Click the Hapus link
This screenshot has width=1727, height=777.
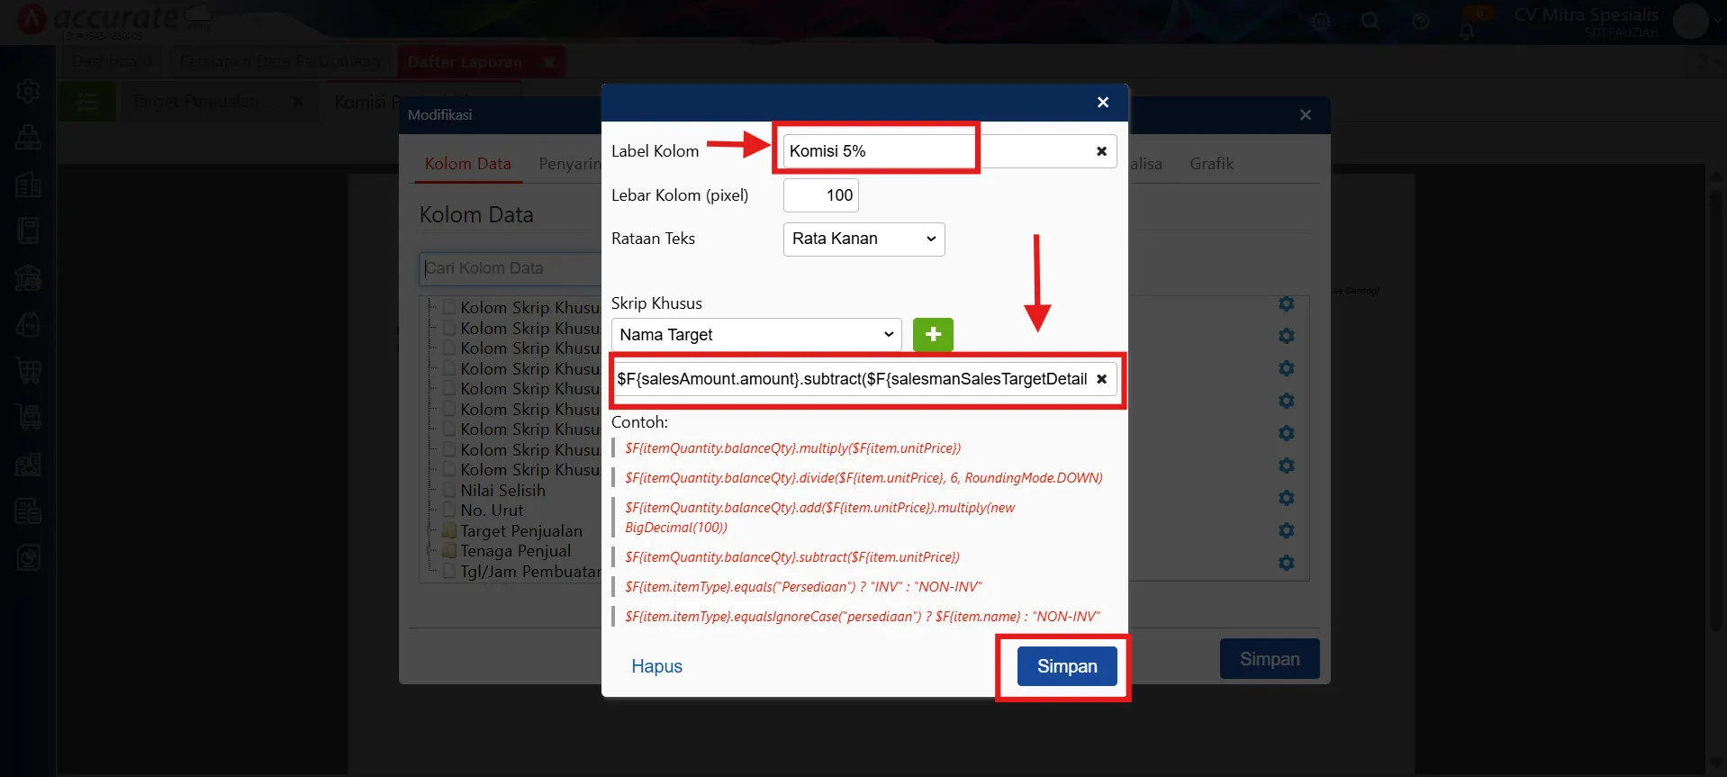click(656, 666)
